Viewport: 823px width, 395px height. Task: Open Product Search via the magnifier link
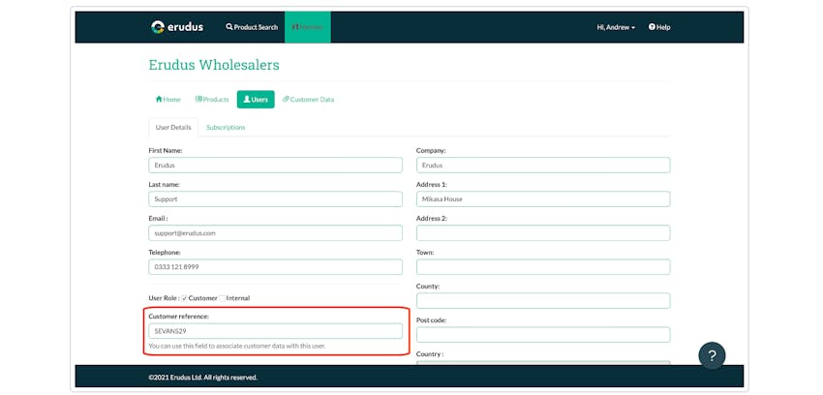pos(252,27)
